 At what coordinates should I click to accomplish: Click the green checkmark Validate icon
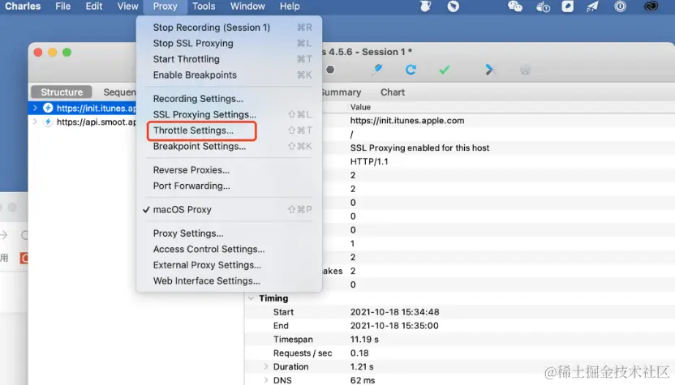445,69
